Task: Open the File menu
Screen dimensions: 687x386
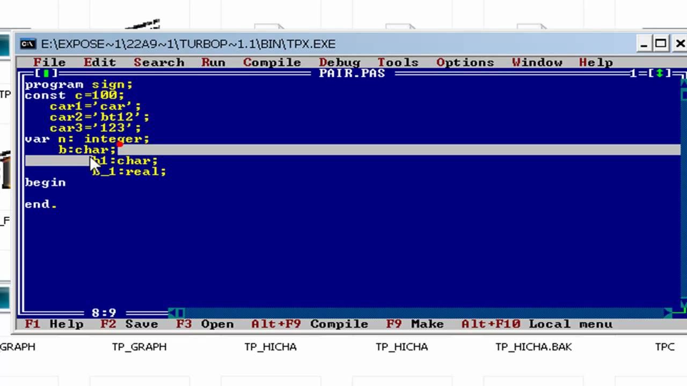Action: pyautogui.click(x=49, y=62)
